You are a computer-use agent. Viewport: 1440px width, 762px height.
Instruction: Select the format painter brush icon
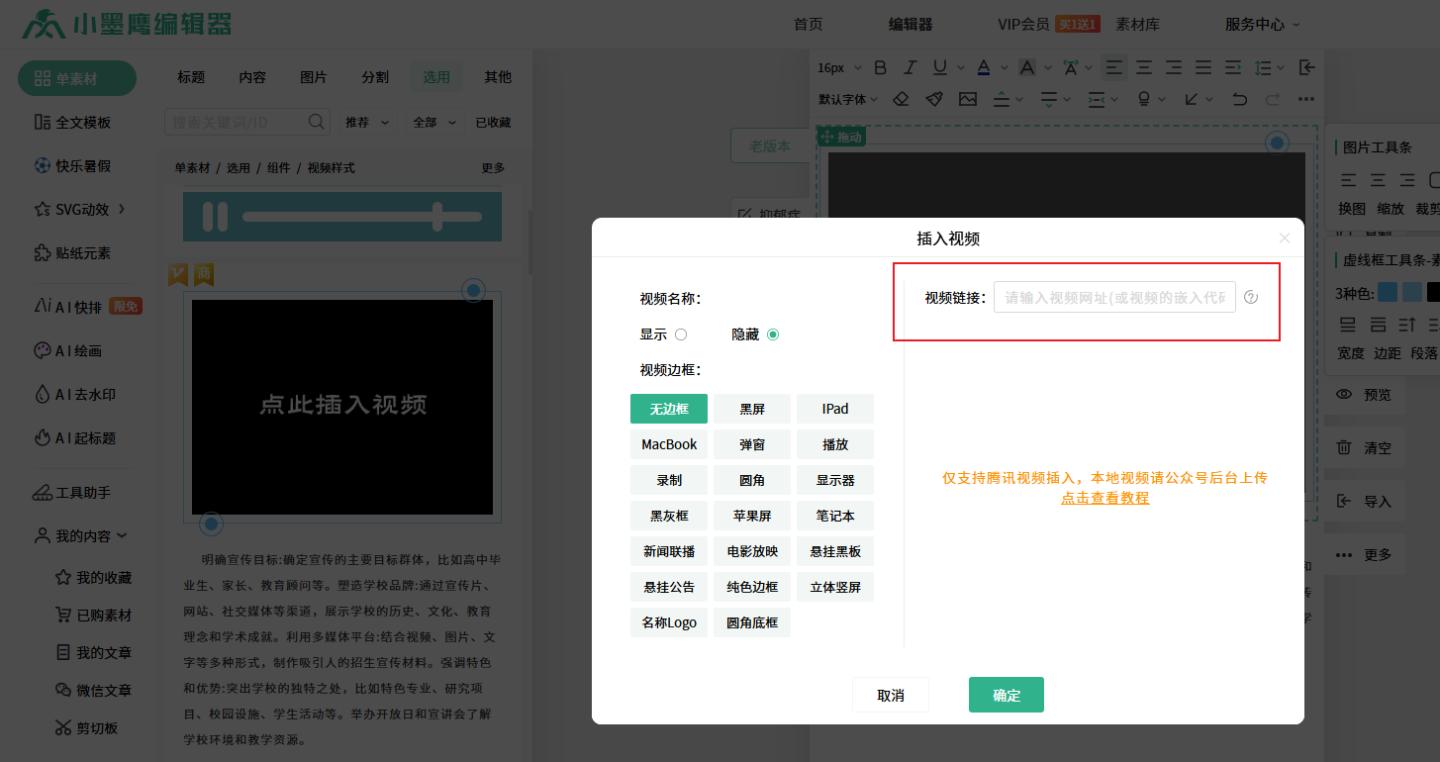coord(934,99)
